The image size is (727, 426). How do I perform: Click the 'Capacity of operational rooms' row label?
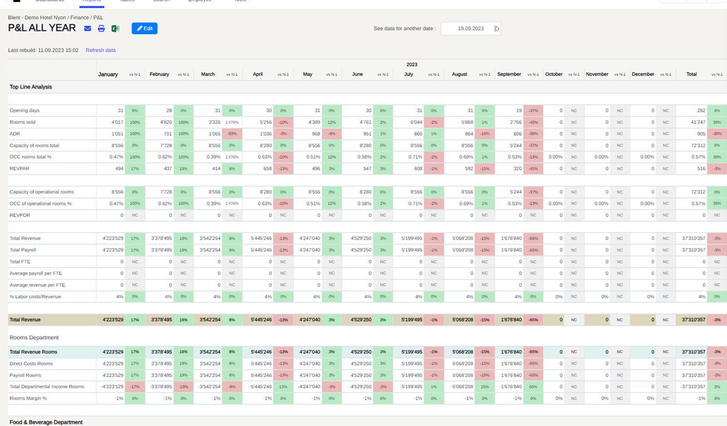42,192
